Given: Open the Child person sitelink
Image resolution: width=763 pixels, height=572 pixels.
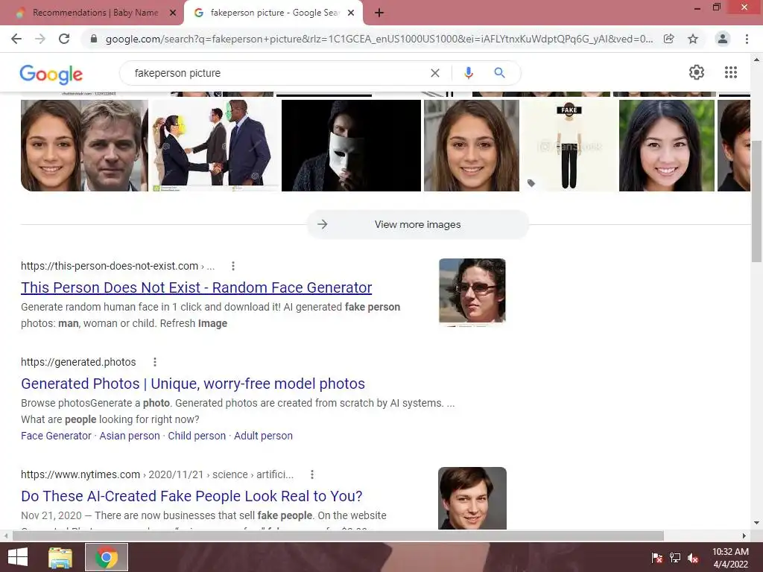Looking at the screenshot, I should tap(197, 436).
